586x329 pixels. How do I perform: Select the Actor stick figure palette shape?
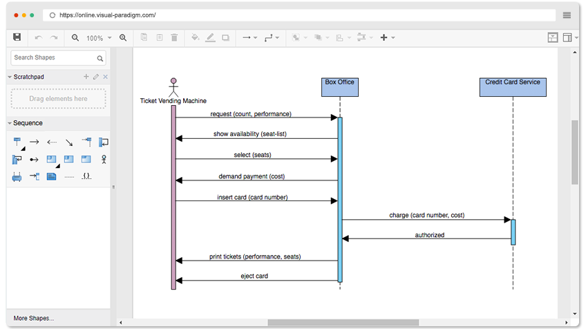click(x=104, y=160)
